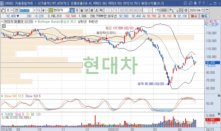Click the 92,100 low price value
221x131 pixels.
182,16
